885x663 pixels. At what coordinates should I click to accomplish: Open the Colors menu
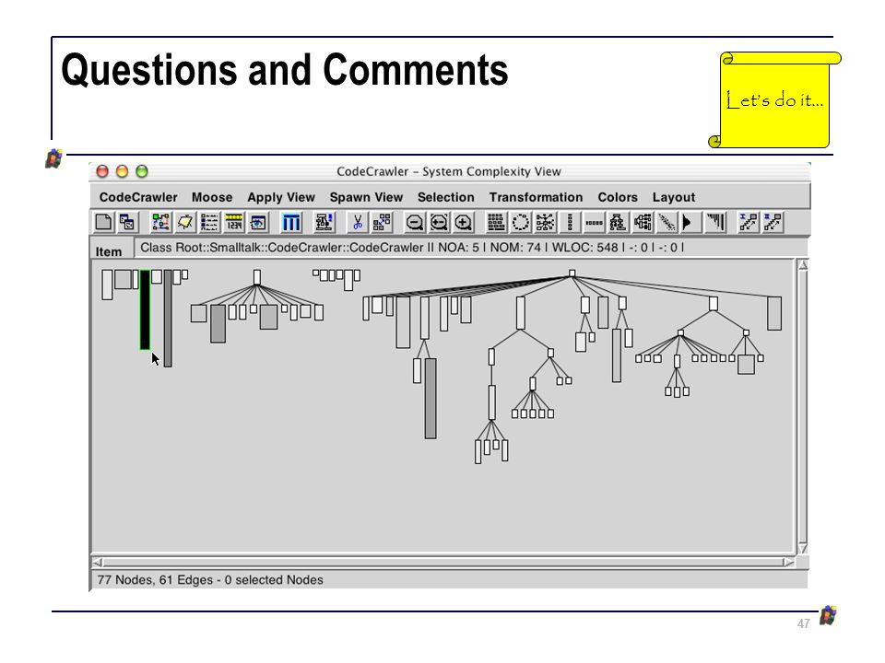click(618, 197)
